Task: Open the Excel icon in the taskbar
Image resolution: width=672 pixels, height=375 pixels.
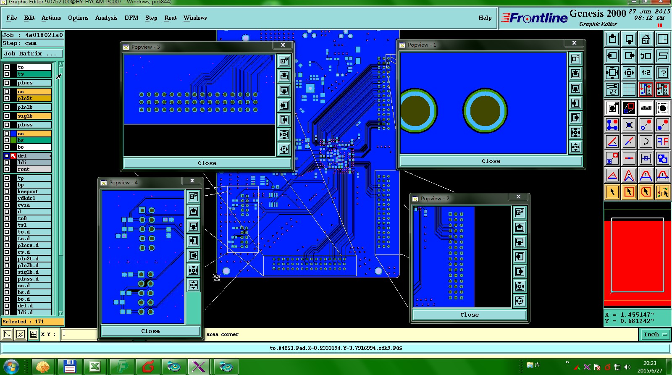Action: tap(95, 367)
